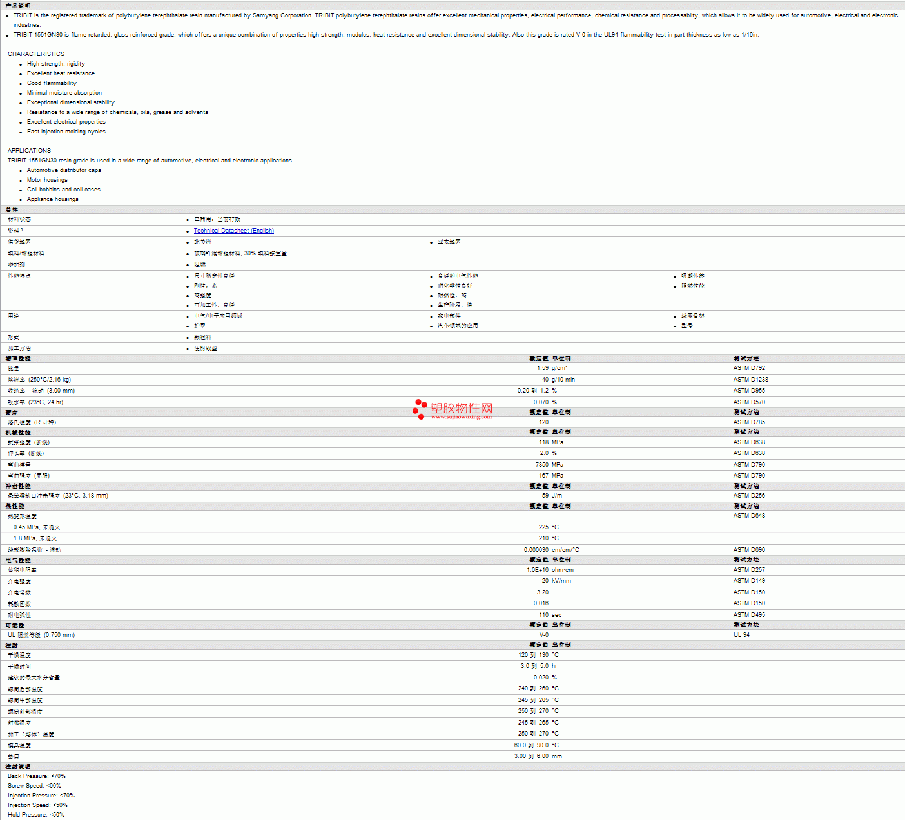Select the UL 94 test method cell
This screenshot has height=820, width=905.
coord(741,635)
